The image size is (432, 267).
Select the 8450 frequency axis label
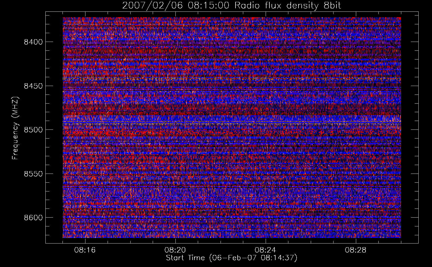pyautogui.click(x=33, y=86)
